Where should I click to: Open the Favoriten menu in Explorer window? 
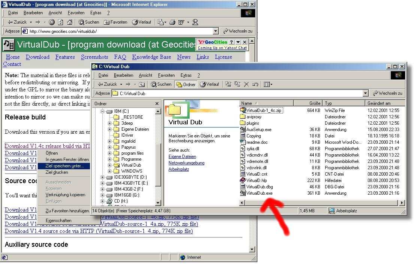[166, 75]
